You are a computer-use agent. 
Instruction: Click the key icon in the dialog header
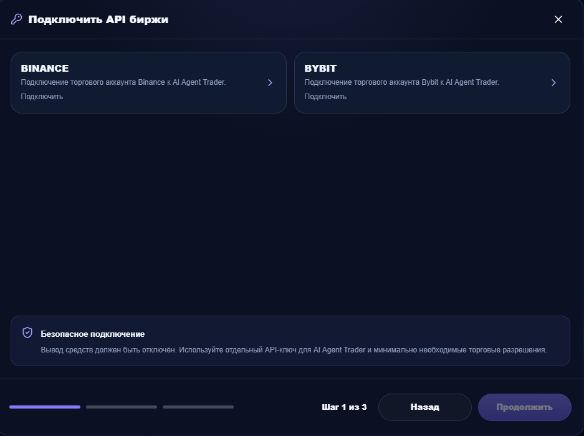pos(16,19)
